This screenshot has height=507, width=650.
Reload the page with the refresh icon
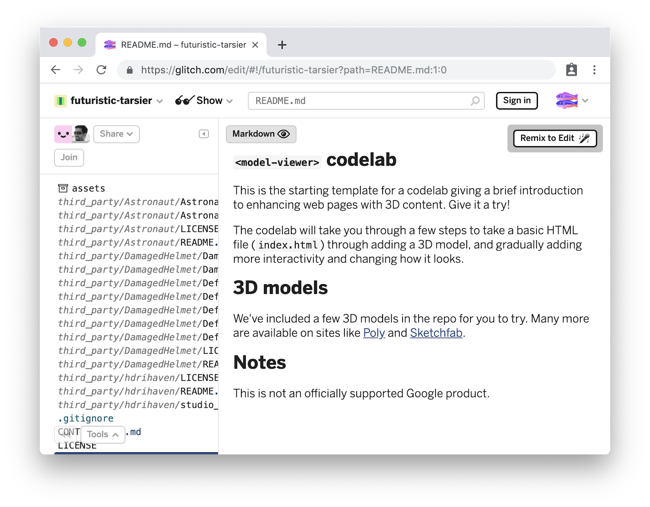(x=101, y=70)
